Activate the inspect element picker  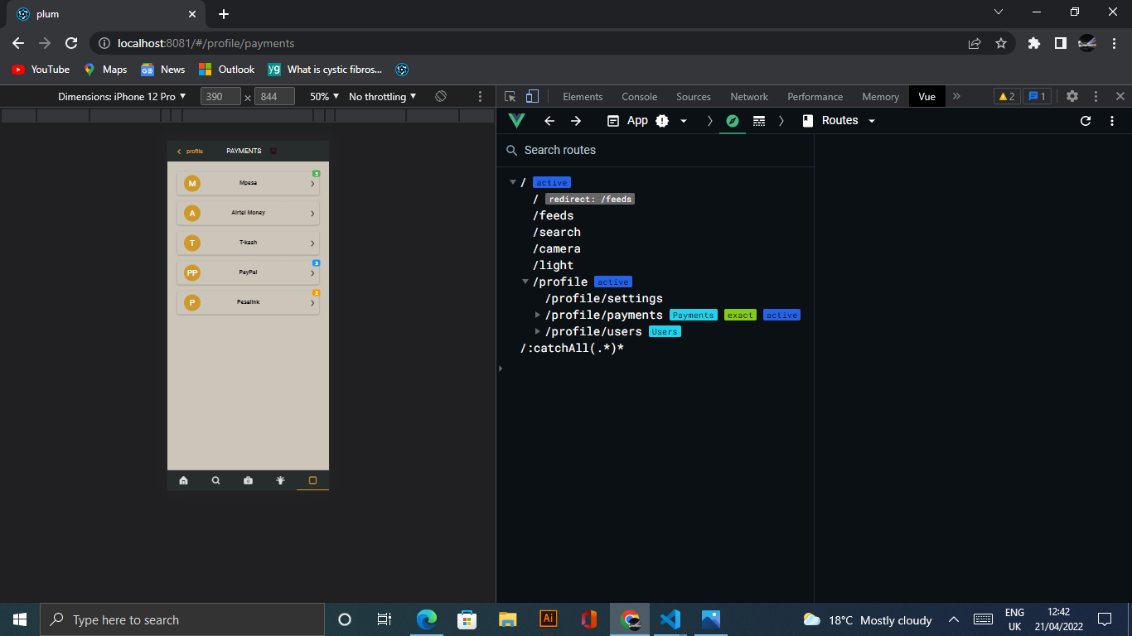pos(510,97)
